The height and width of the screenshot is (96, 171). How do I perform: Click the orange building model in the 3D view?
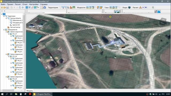pyautogui.click(x=123, y=46)
